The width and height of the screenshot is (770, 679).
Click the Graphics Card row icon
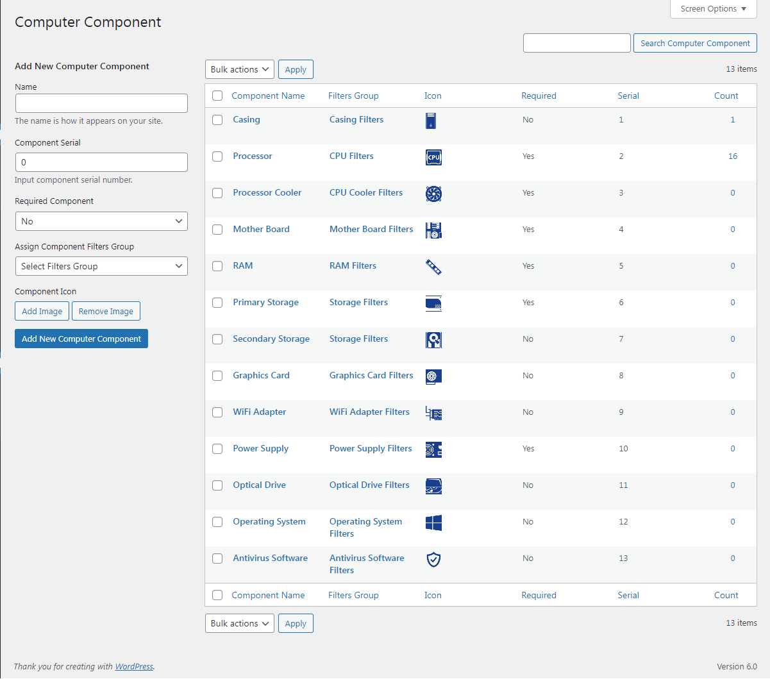click(433, 376)
